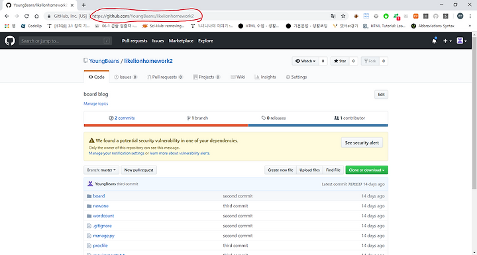Click Create new file button

click(x=280, y=170)
